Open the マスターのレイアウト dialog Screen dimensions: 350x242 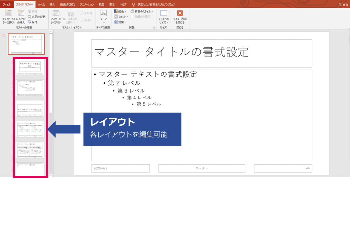56,17
